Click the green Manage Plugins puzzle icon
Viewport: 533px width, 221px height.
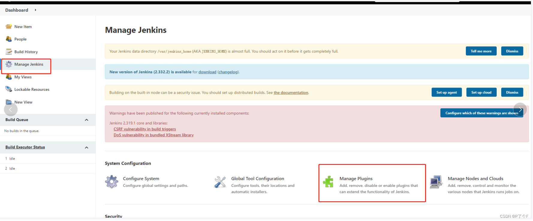pos(328,182)
